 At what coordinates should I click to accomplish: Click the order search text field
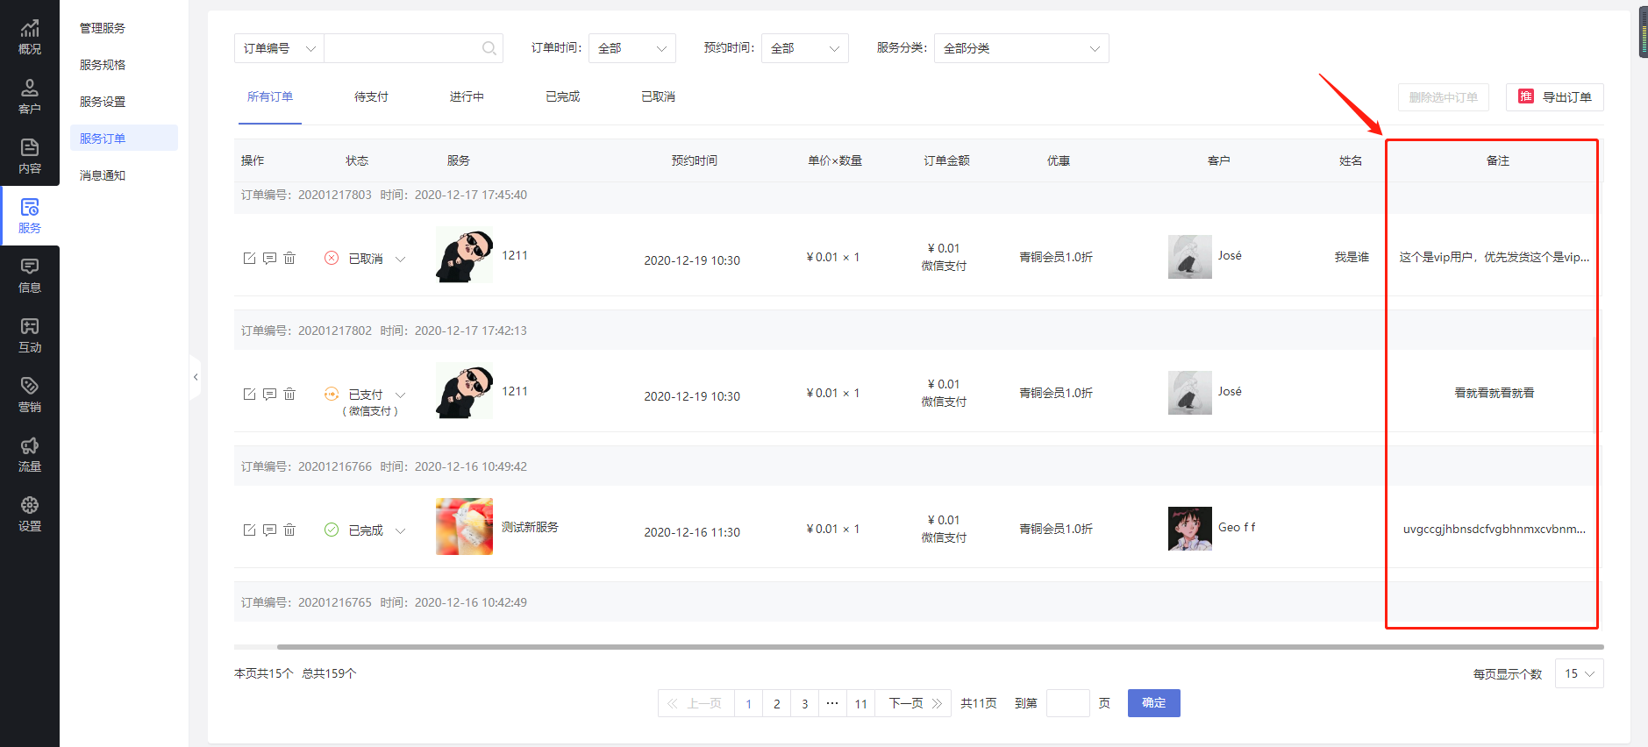pos(413,48)
